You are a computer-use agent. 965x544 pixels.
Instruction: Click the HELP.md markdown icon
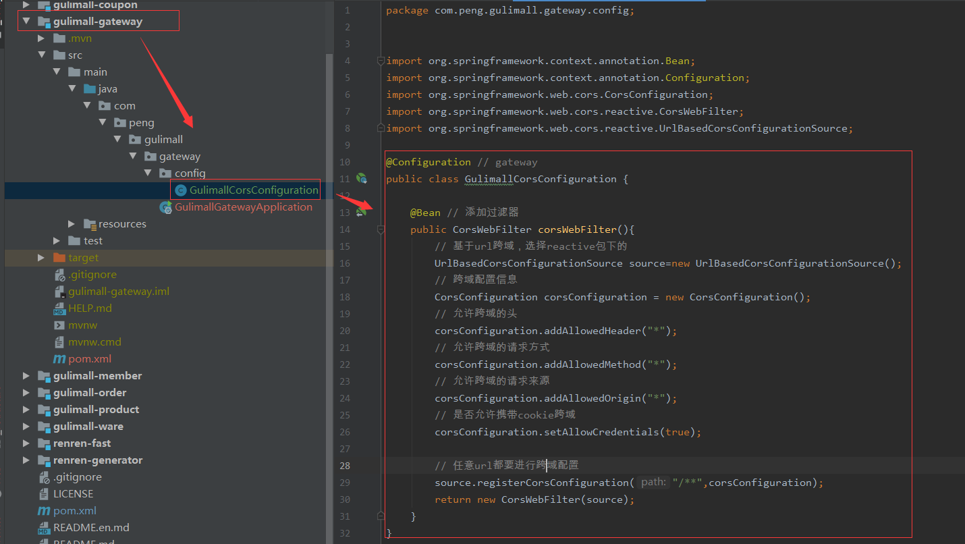[x=59, y=308]
